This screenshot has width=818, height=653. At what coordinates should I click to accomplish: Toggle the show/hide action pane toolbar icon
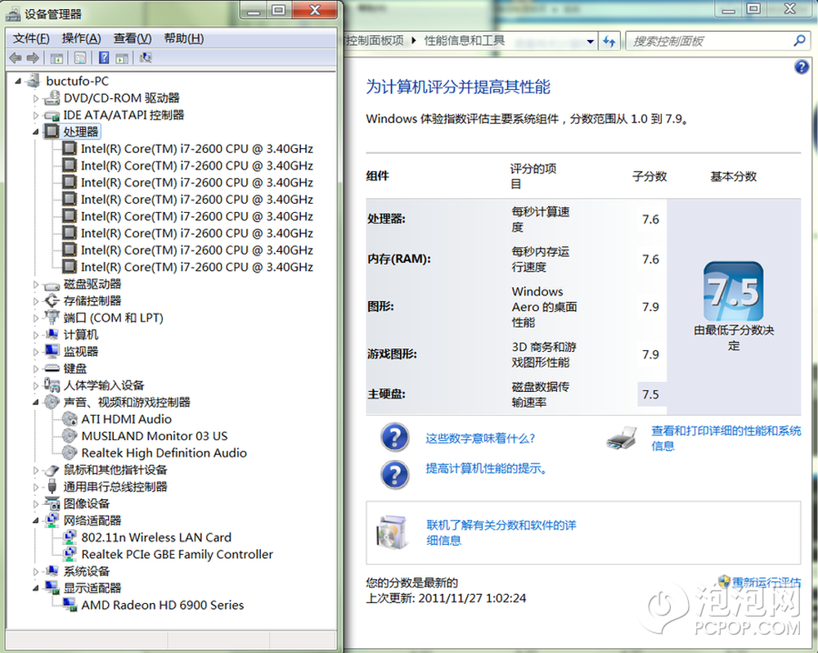[x=122, y=58]
